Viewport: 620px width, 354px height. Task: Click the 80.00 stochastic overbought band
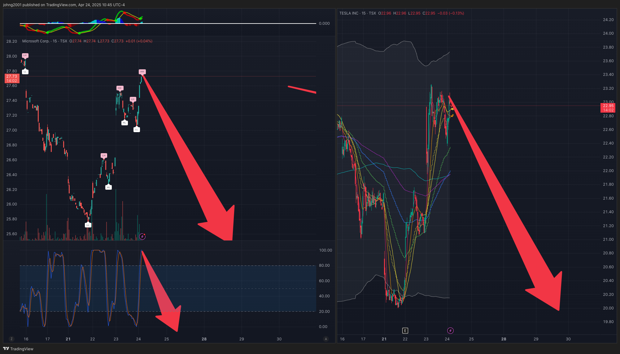[324, 265]
